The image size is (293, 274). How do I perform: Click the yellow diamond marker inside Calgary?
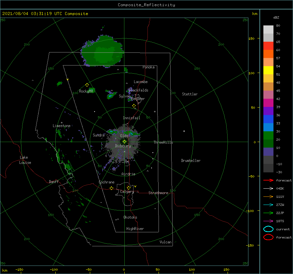[x=129, y=188]
